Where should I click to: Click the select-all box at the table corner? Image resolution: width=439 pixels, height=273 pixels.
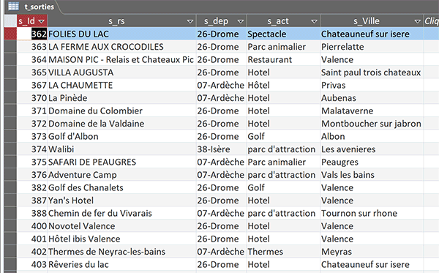pyautogui.click(x=11, y=21)
